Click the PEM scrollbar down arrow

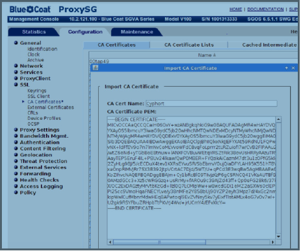click(279, 236)
